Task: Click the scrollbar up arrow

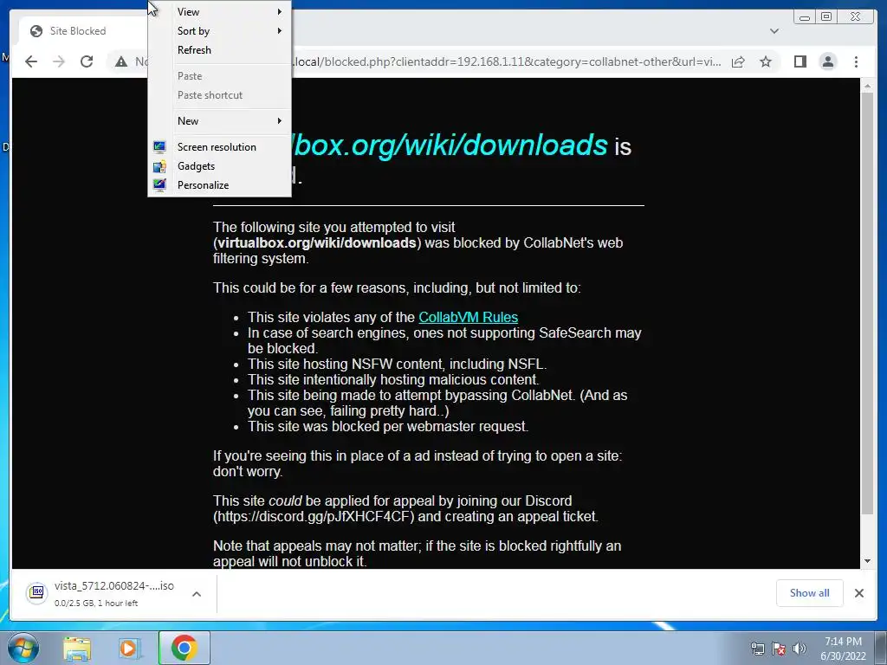Action: (x=867, y=87)
